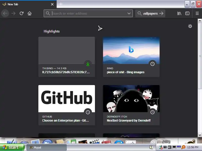Open the clapperboard movie dock icon
Viewport: 202px width, 151px height.
click(x=94, y=141)
